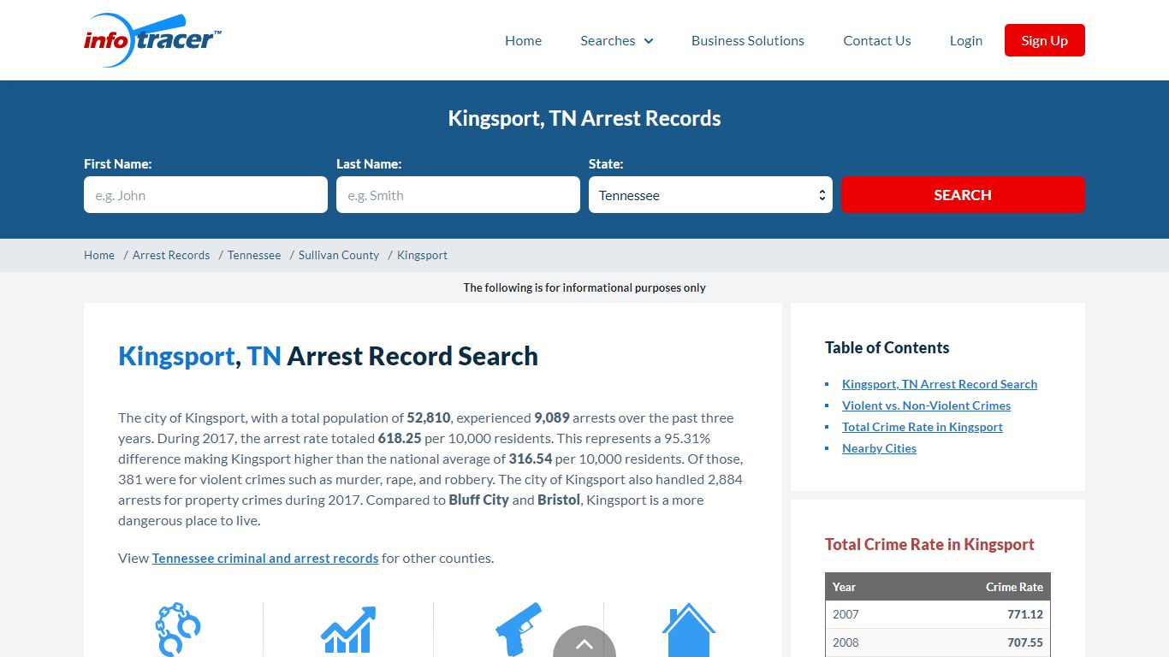1169x657 pixels.
Task: Click Bluff City in the paragraph
Action: [478, 500]
